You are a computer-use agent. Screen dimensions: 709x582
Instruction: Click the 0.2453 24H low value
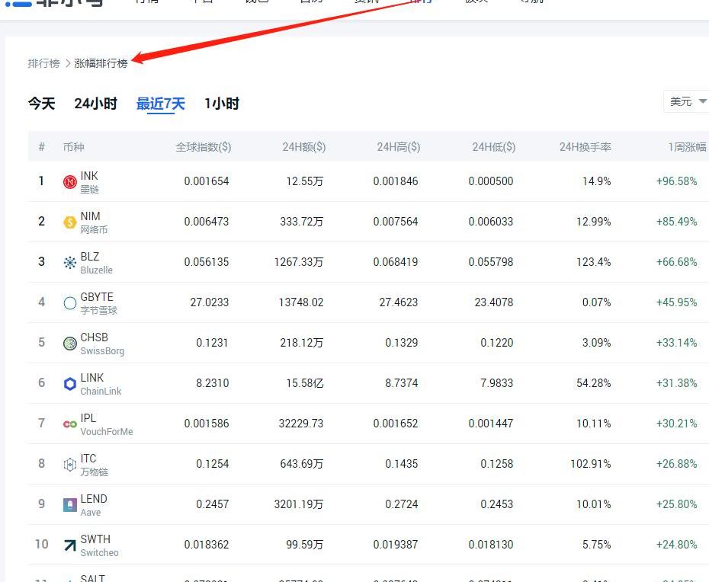click(497, 504)
